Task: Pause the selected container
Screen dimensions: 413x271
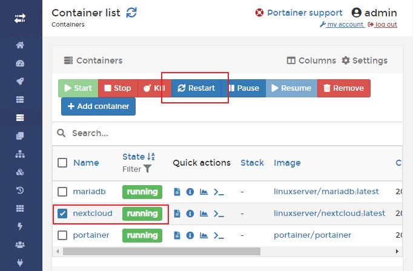Action: [x=243, y=88]
